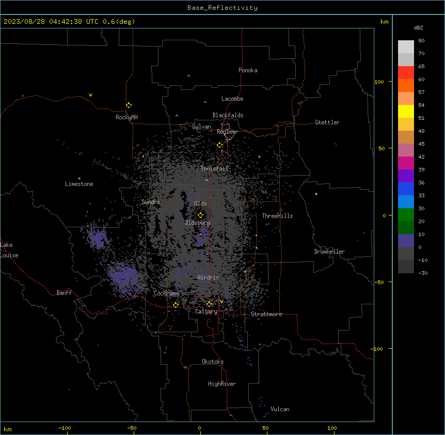The width and height of the screenshot is (445, 435).
Task: Click the Innisfail label
Action: (215, 168)
